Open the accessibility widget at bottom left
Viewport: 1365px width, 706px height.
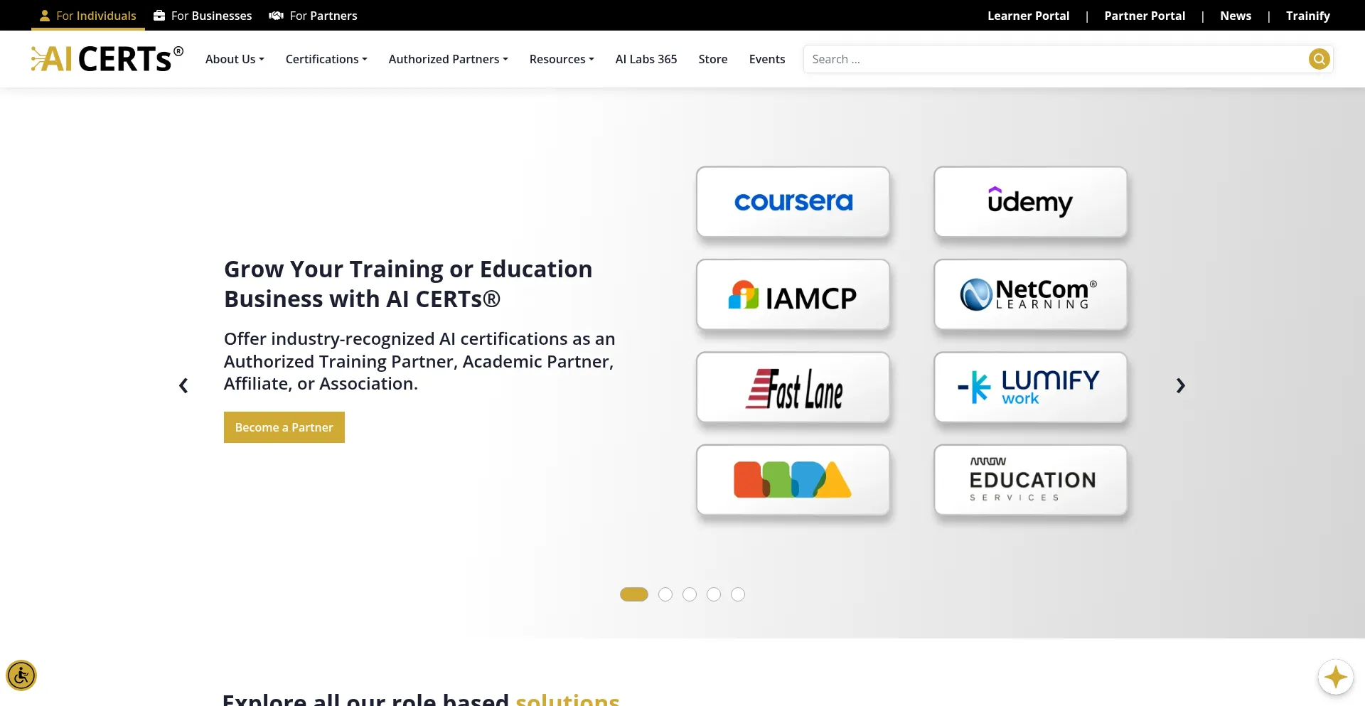coord(21,675)
